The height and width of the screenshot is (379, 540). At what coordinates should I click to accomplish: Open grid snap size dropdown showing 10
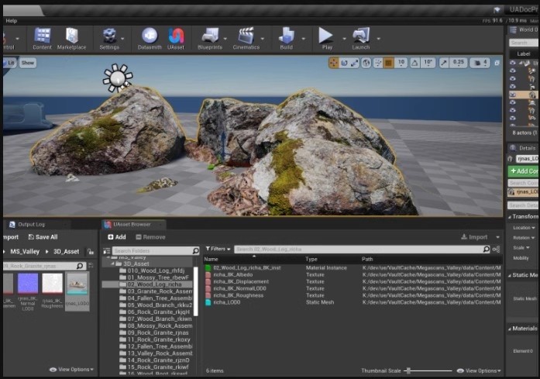pos(401,63)
